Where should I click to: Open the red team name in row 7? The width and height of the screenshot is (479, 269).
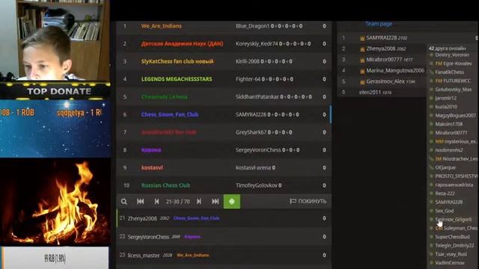pos(168,132)
